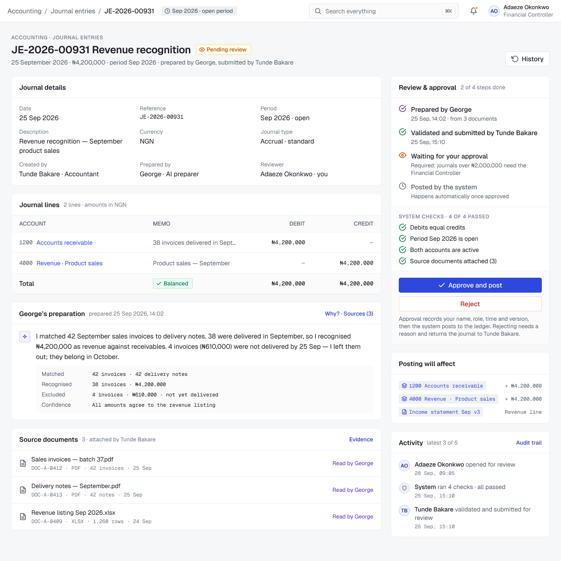The width and height of the screenshot is (561, 561).
Task: Open the Audit trail link
Action: tap(529, 443)
